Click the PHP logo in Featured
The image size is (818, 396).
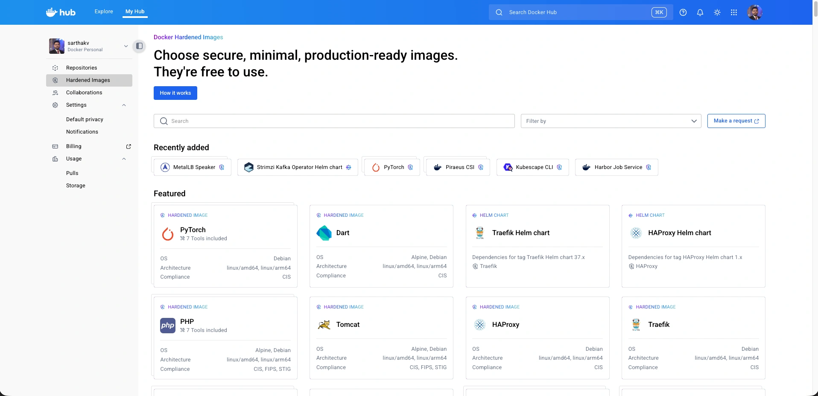(x=168, y=326)
